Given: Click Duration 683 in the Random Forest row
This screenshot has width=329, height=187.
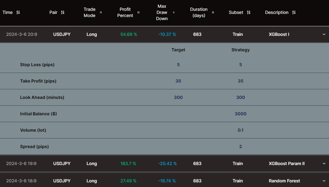Looking at the screenshot, I should coord(197,181).
